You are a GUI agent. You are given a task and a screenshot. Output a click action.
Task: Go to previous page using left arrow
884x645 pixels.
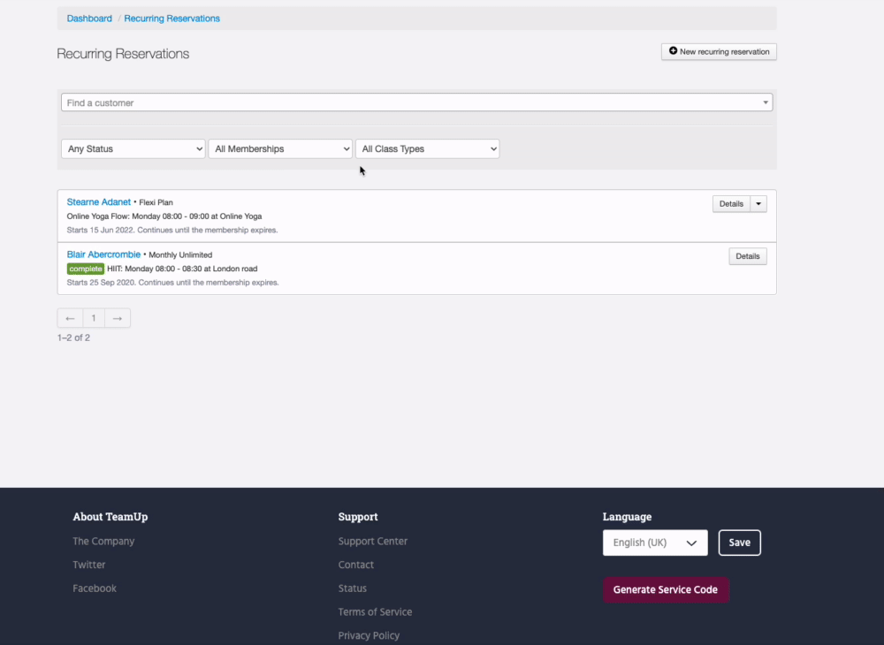click(70, 318)
